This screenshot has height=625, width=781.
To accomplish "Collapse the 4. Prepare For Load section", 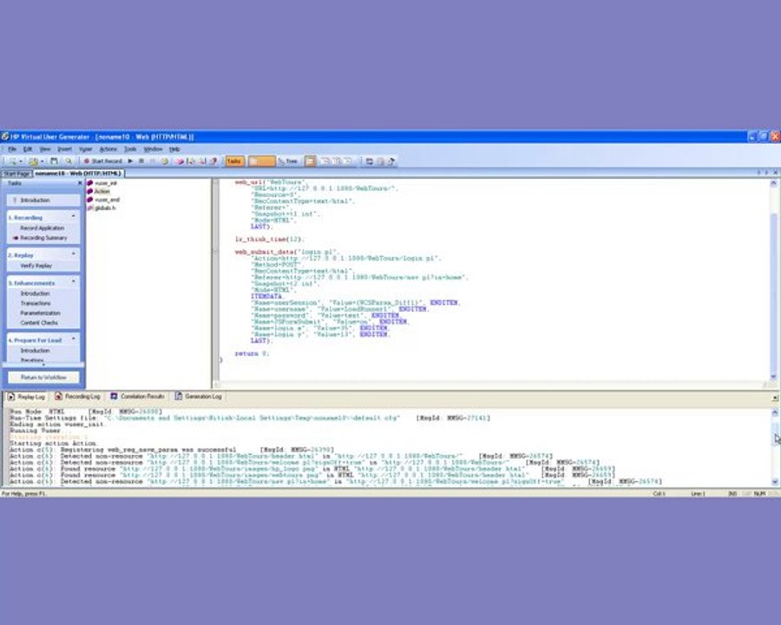I will coord(74,339).
